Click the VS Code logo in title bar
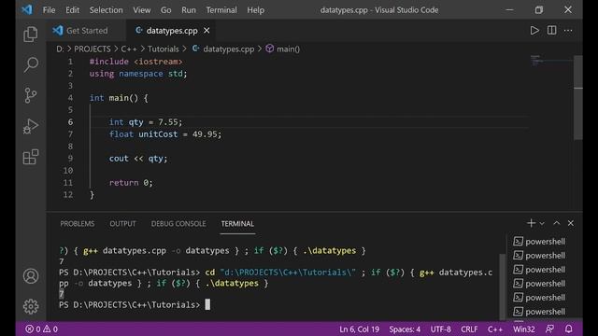 click(27, 9)
